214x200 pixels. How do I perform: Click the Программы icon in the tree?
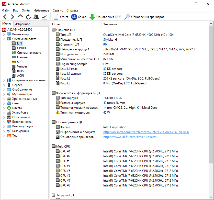coord(9,117)
